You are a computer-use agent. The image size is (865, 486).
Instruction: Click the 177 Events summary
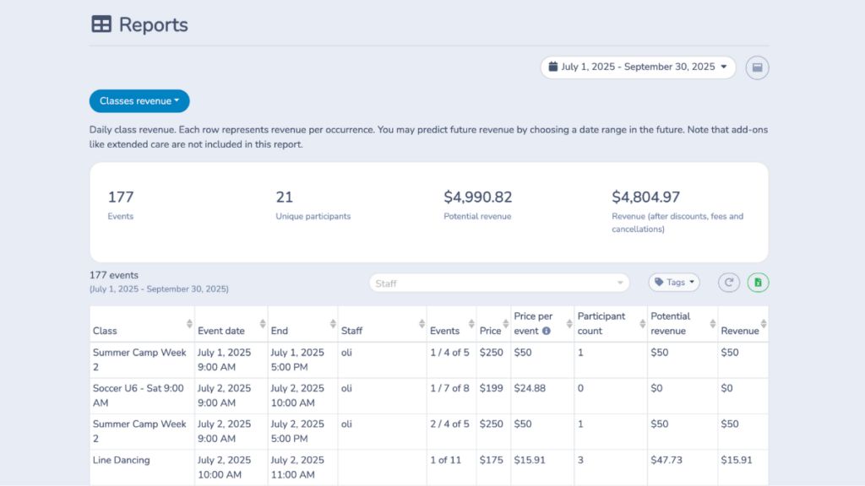(x=121, y=204)
